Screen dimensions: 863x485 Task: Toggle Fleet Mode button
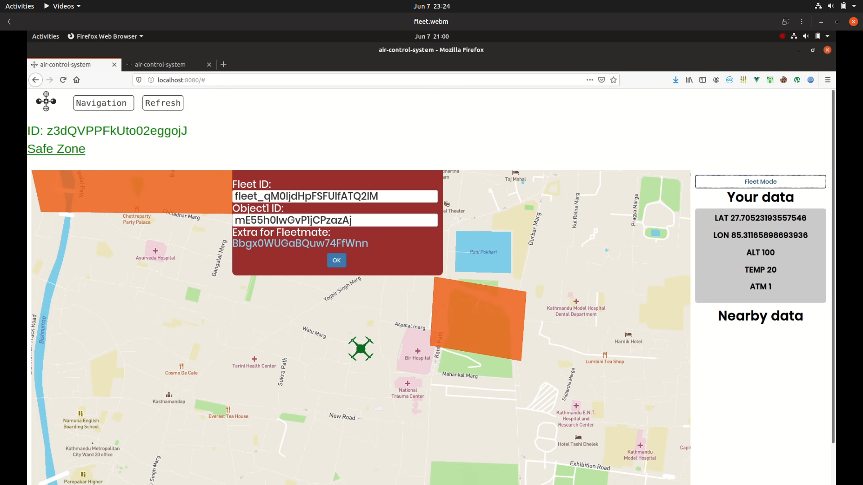(760, 181)
